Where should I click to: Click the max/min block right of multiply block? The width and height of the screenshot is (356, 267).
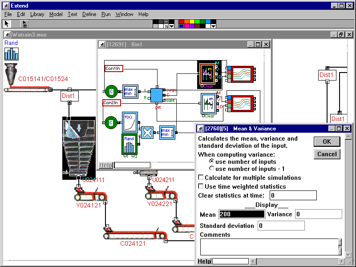[x=167, y=133]
